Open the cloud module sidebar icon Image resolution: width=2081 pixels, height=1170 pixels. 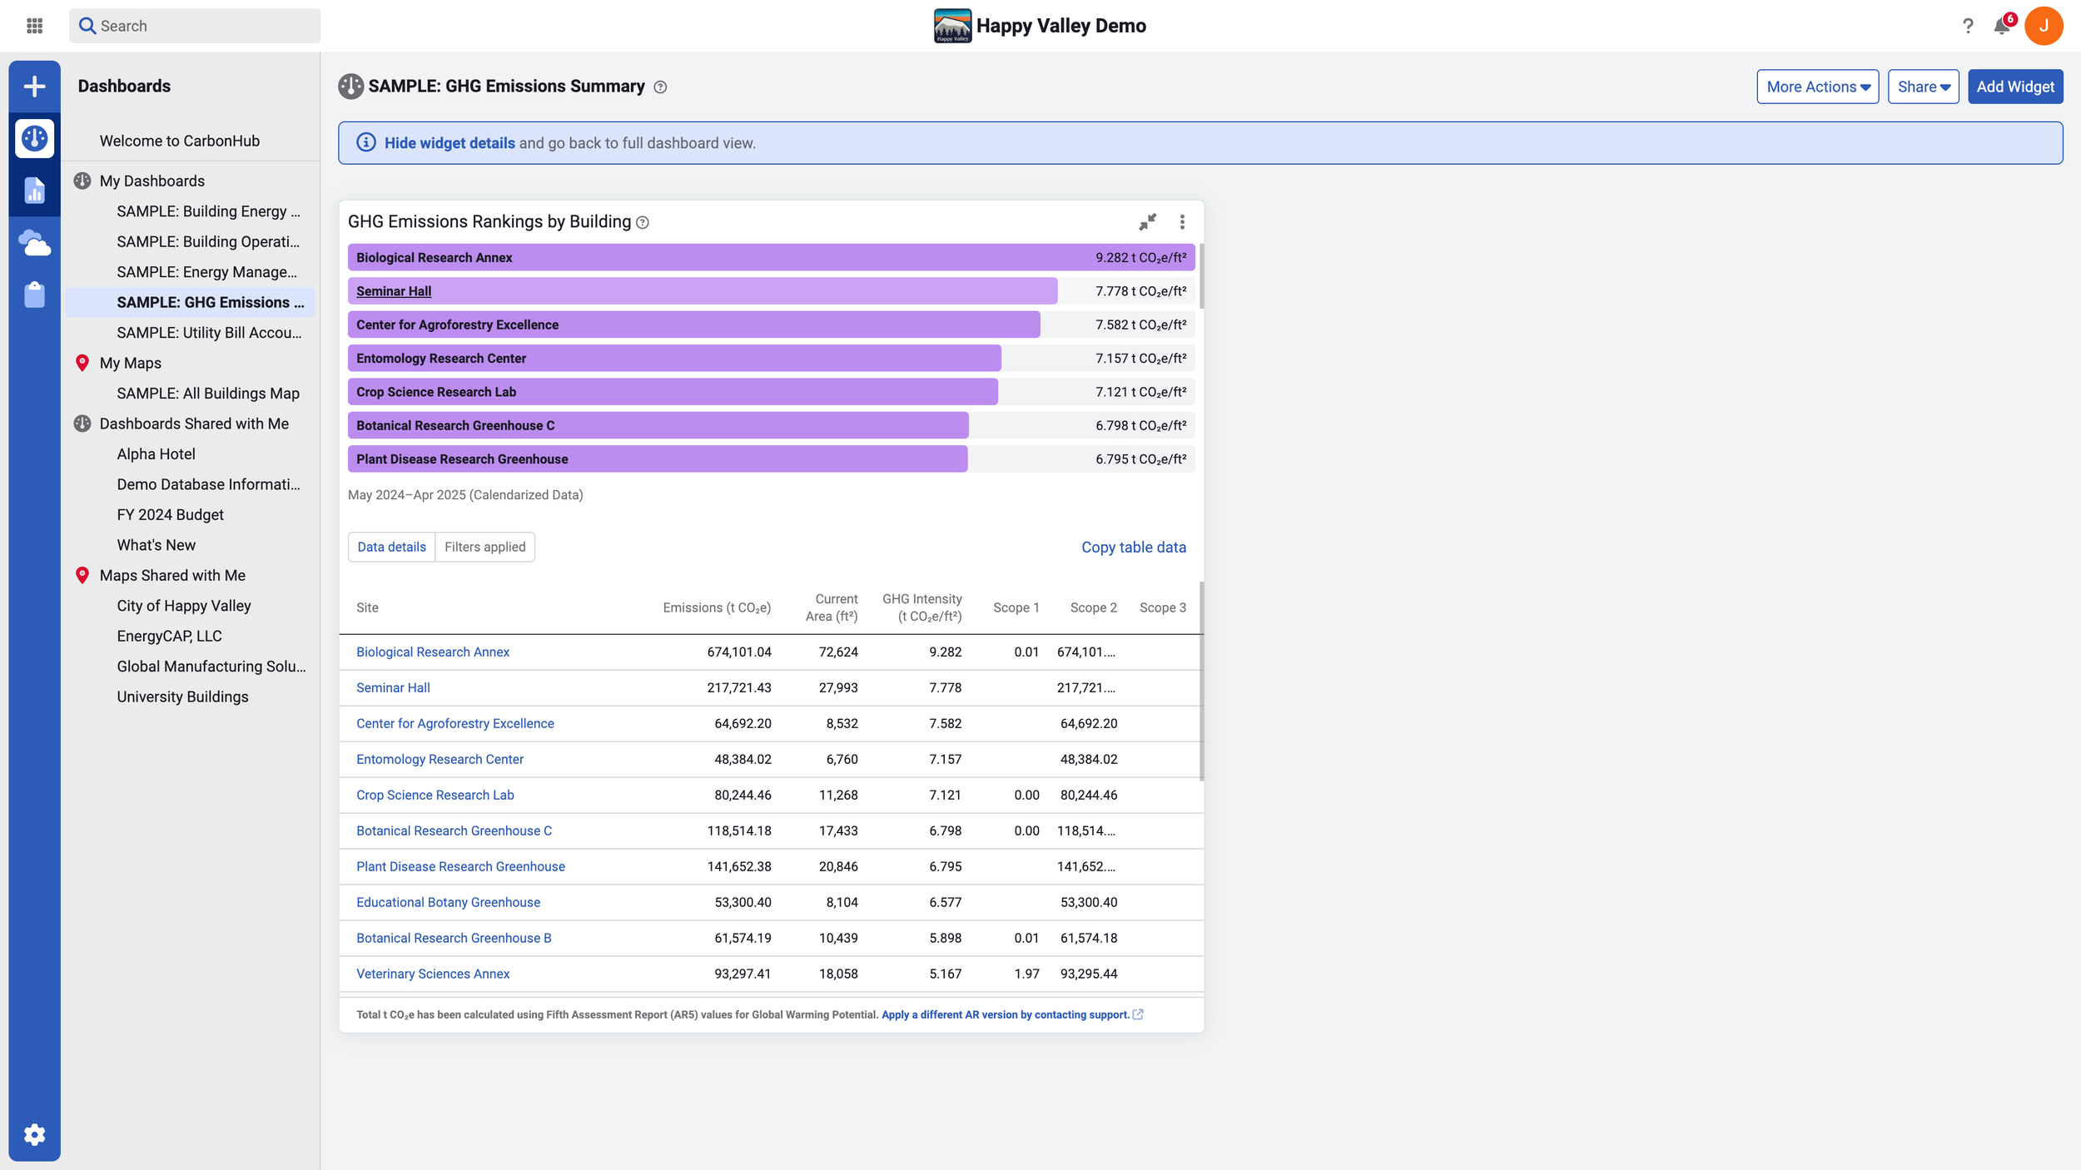(x=34, y=243)
